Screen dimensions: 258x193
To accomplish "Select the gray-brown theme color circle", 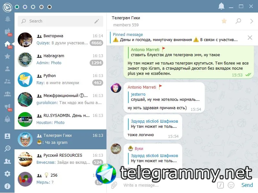I will click(x=41, y=7).
